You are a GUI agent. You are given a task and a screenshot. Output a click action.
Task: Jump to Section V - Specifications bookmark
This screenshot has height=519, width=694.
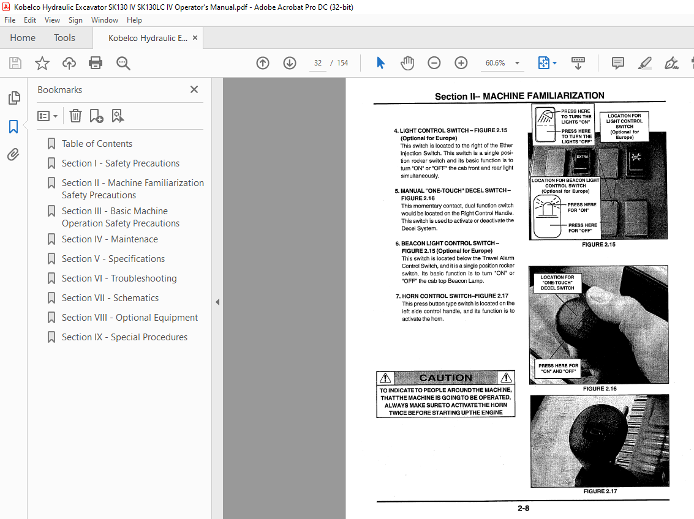tap(113, 259)
